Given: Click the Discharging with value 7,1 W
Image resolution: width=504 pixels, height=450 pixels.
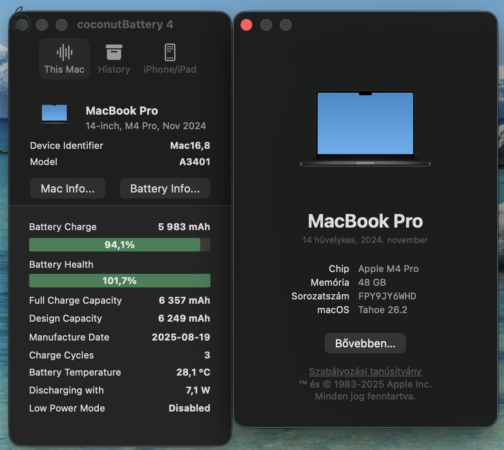Looking at the screenshot, I should [198, 390].
